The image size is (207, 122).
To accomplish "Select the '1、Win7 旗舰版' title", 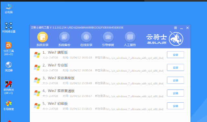I will [x=55, y=52].
